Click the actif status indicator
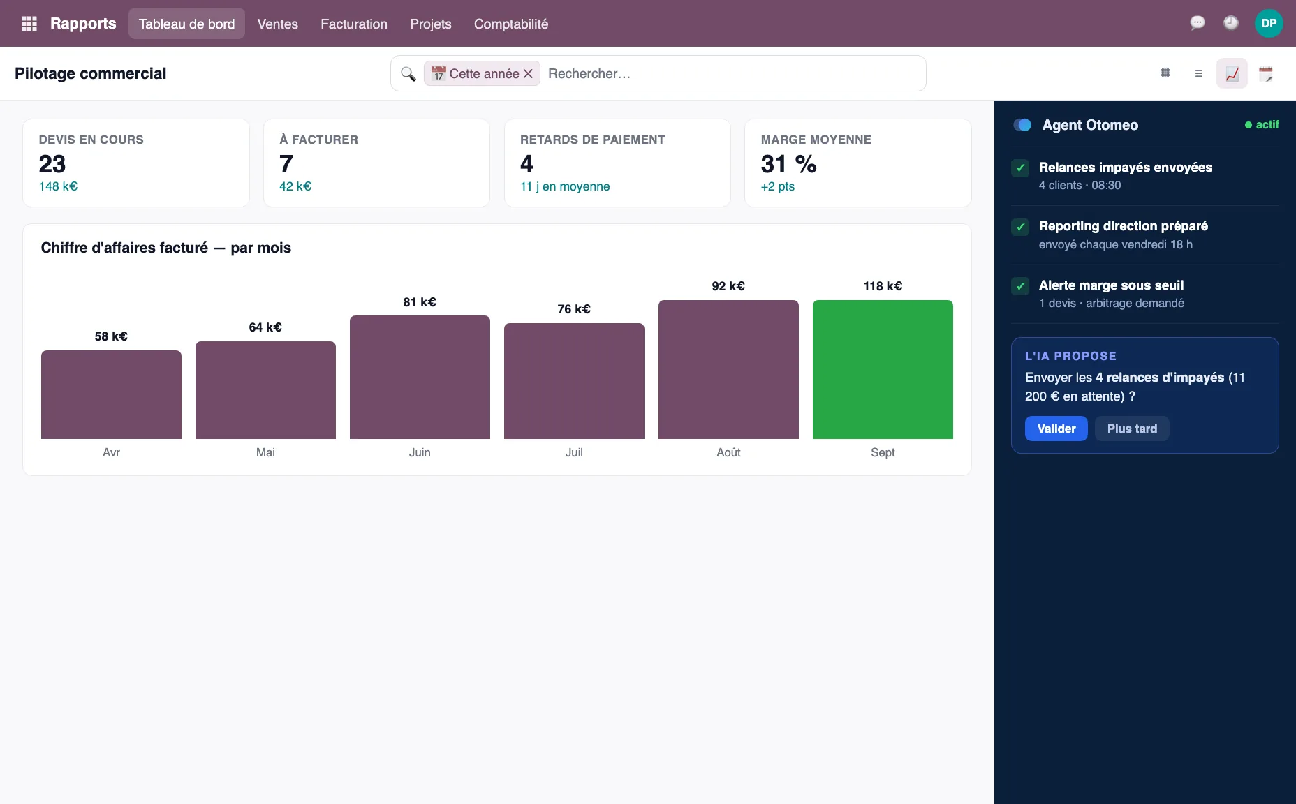 [x=1262, y=125]
